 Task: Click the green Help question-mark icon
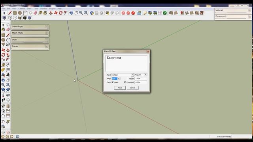(x=165, y=13)
